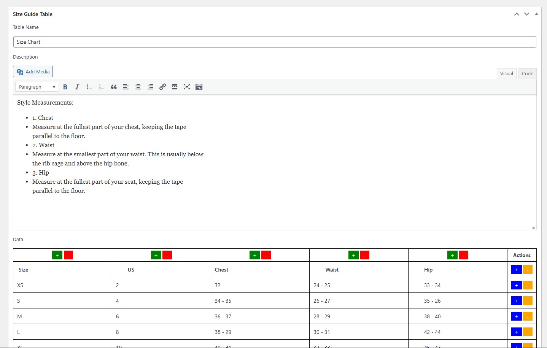547x348 pixels.
Task: Insert a link with the chain icon
Action: coord(162,87)
